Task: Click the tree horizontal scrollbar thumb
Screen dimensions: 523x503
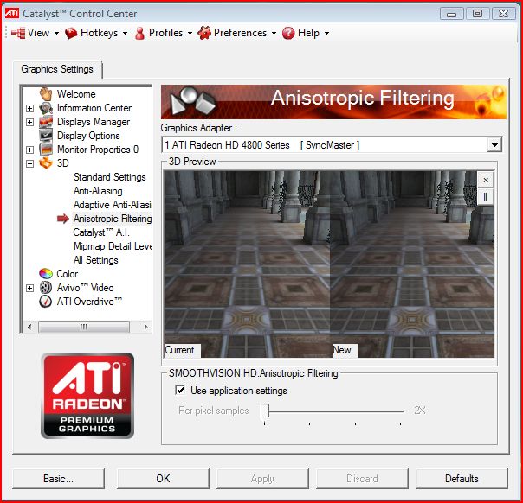Action: [x=84, y=327]
